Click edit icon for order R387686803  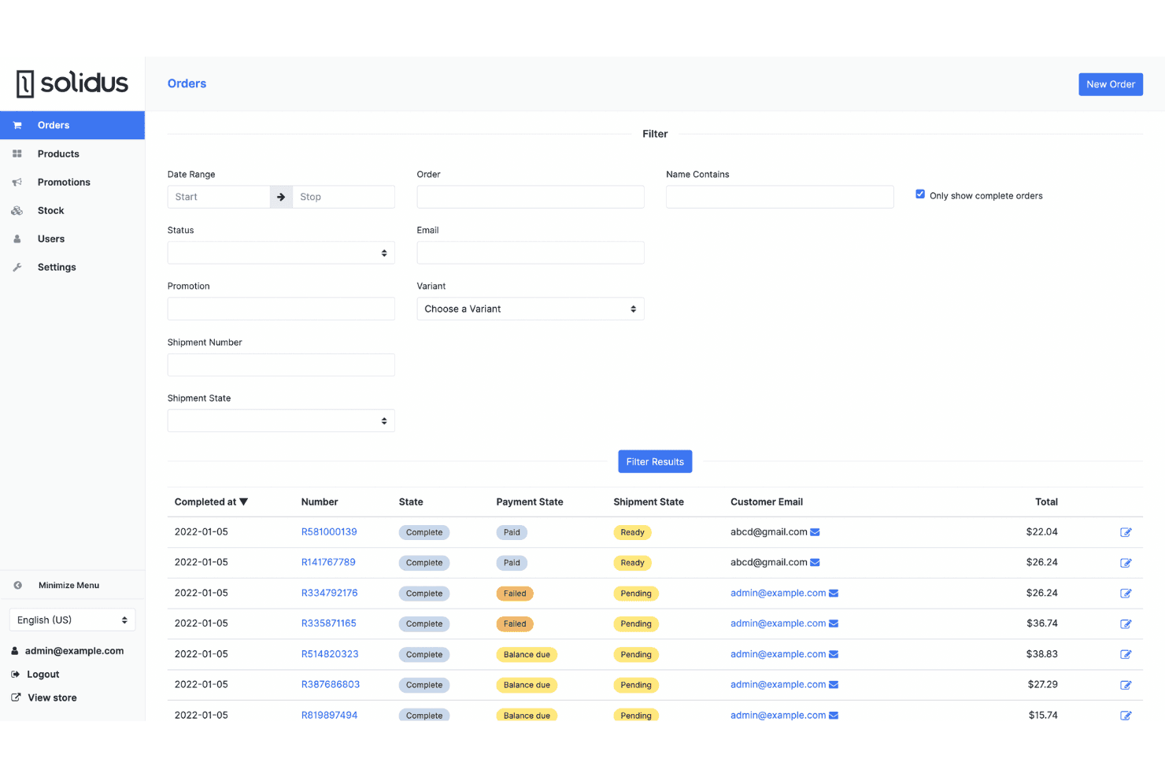point(1126,685)
